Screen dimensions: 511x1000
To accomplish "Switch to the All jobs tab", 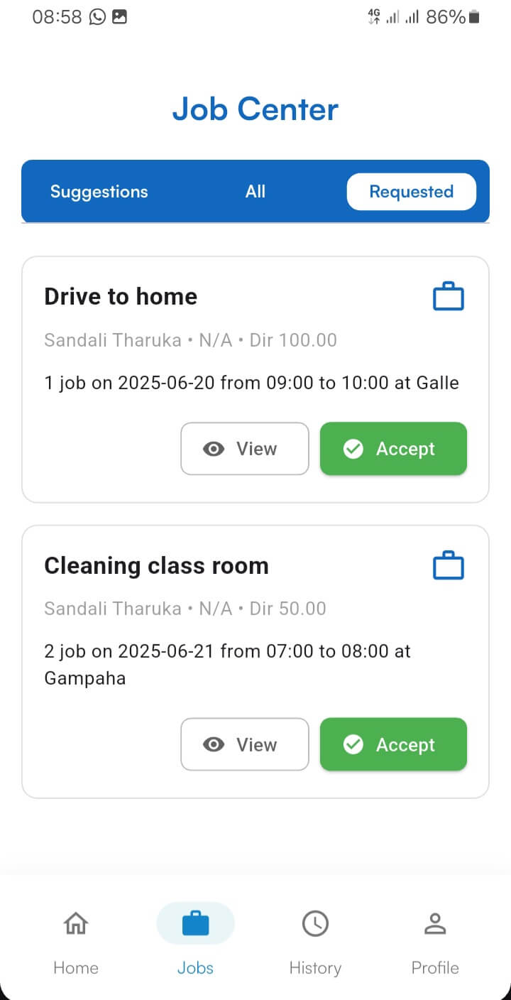I will [255, 192].
